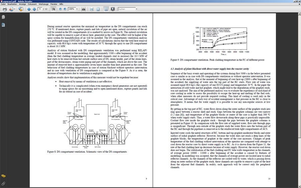Select the Snapshot camera tool
The image size is (301, 188).
[x=83, y=9]
